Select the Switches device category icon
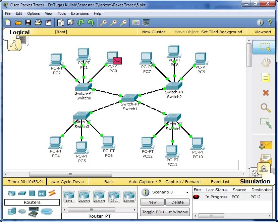 pos(22,193)
